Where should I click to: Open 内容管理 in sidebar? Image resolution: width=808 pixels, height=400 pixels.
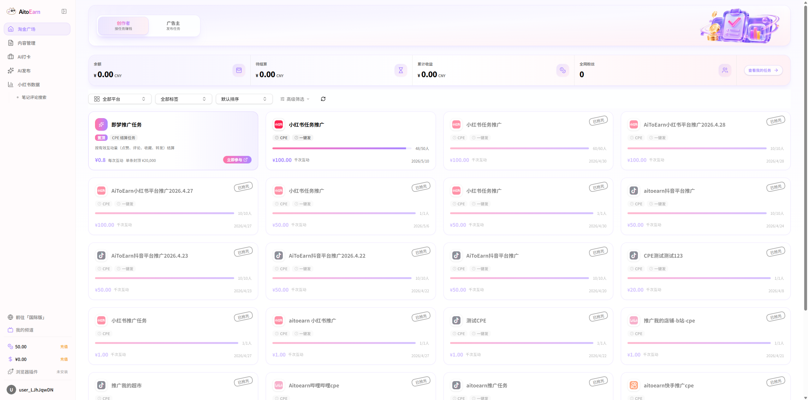pos(37,43)
